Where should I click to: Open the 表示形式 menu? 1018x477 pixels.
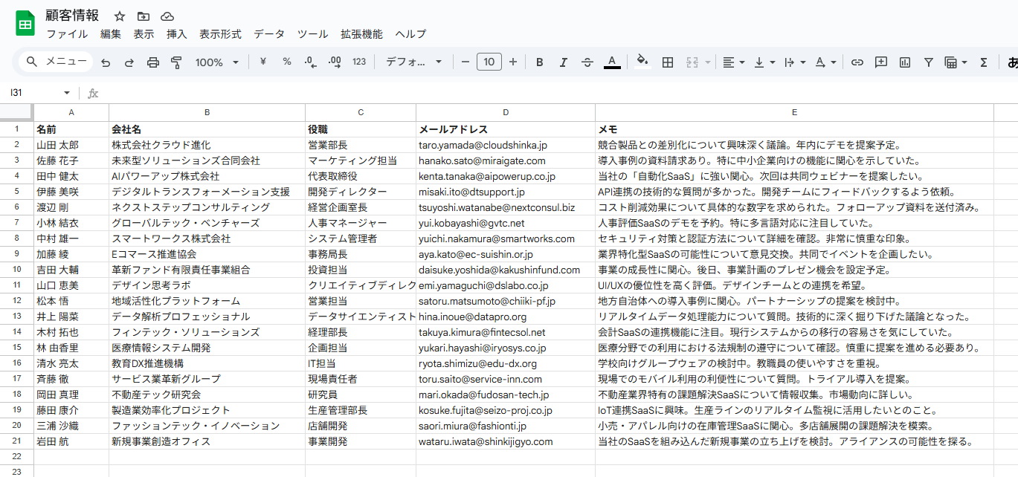click(x=220, y=34)
